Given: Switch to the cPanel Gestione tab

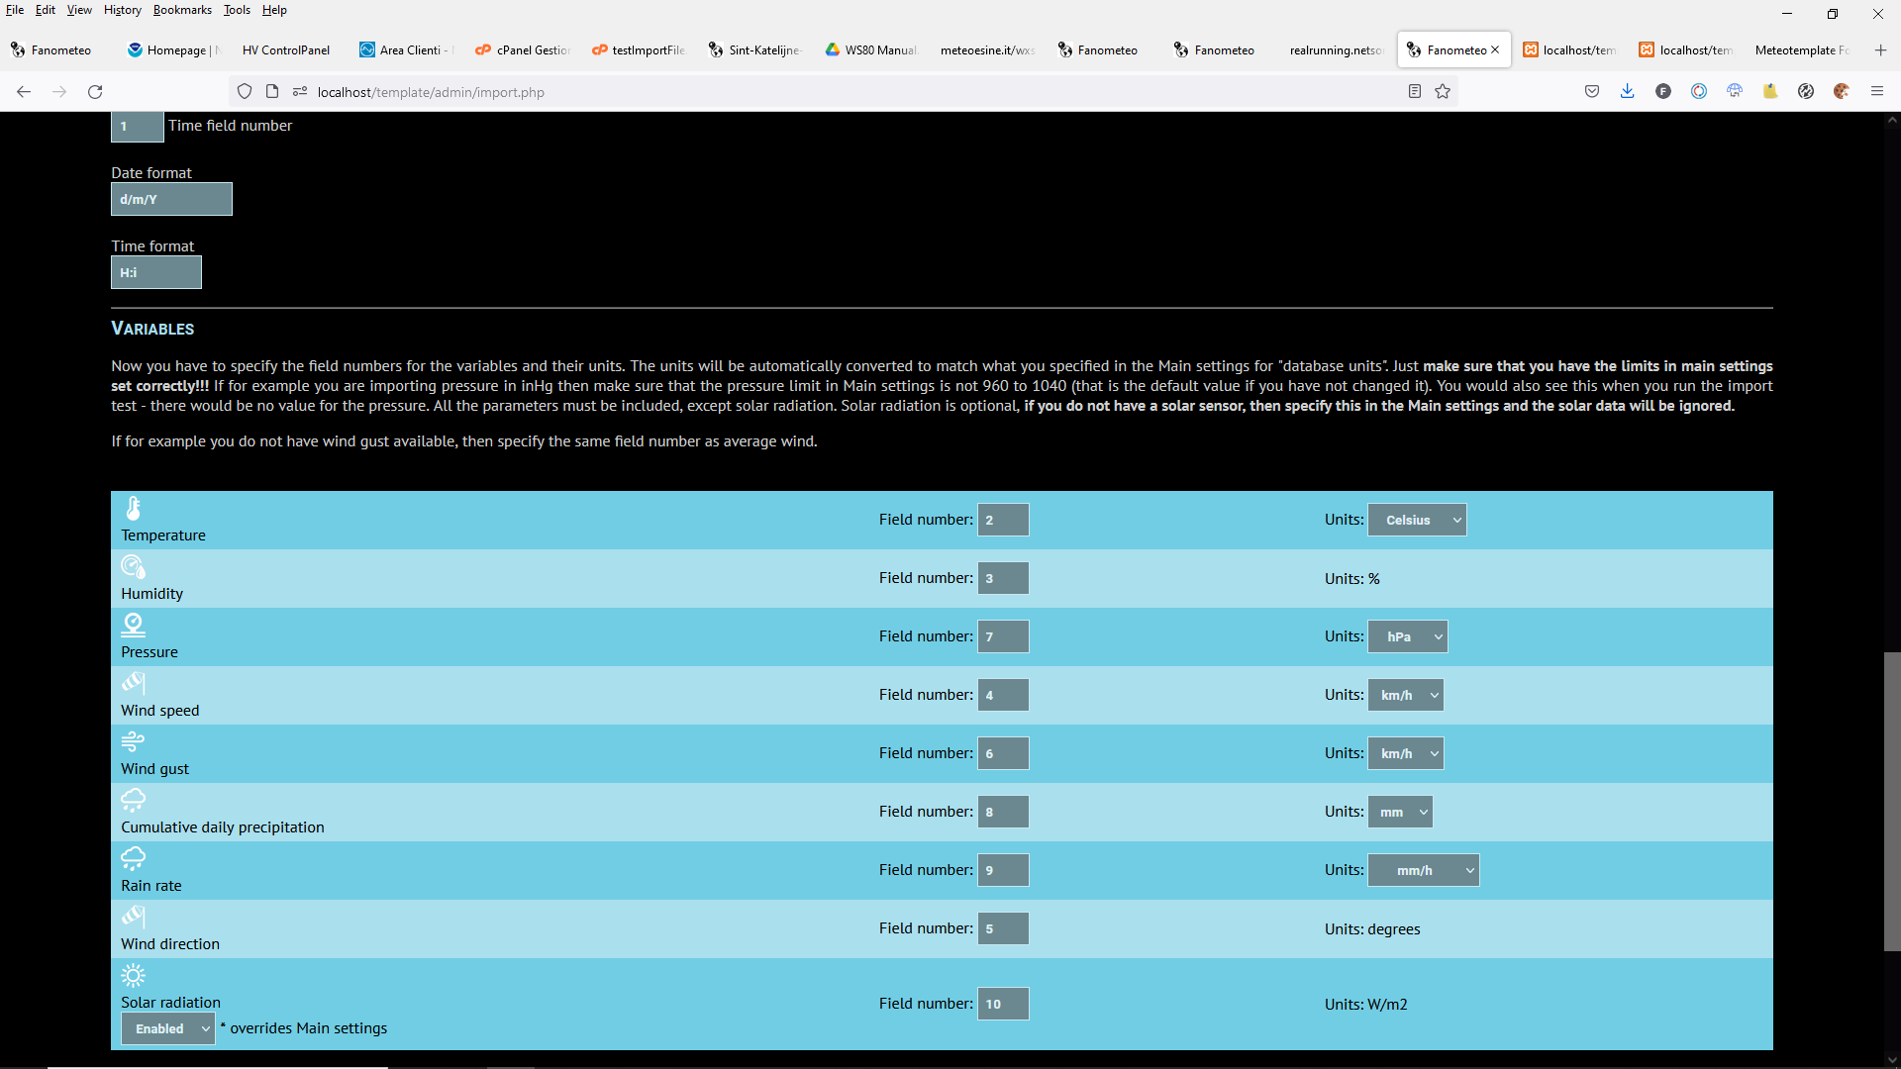Looking at the screenshot, I should 522,49.
